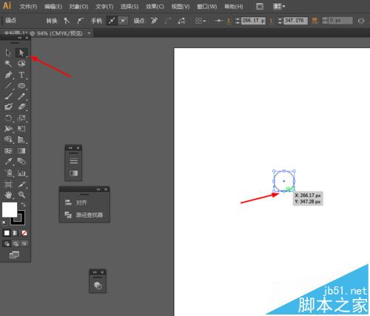Set paint mode to solid Color
The height and width of the screenshot is (316, 370).
click(x=7, y=233)
